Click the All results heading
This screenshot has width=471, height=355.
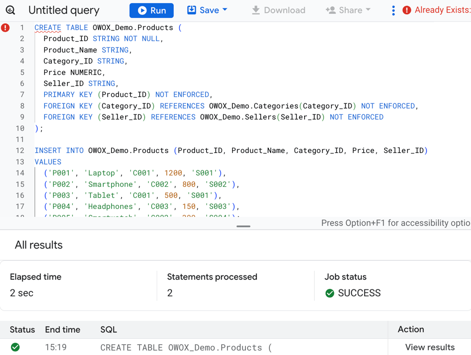(39, 245)
